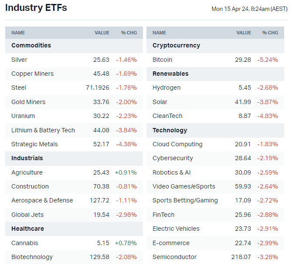Click the Copper Miners row name
The width and height of the screenshot is (292, 266).
point(33,74)
